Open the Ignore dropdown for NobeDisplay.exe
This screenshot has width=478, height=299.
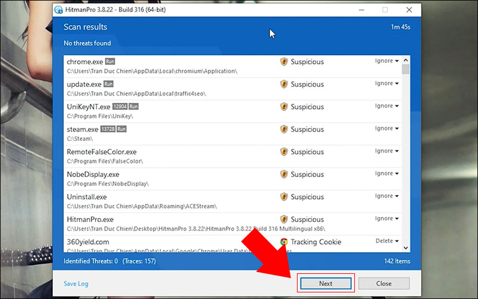387,174
